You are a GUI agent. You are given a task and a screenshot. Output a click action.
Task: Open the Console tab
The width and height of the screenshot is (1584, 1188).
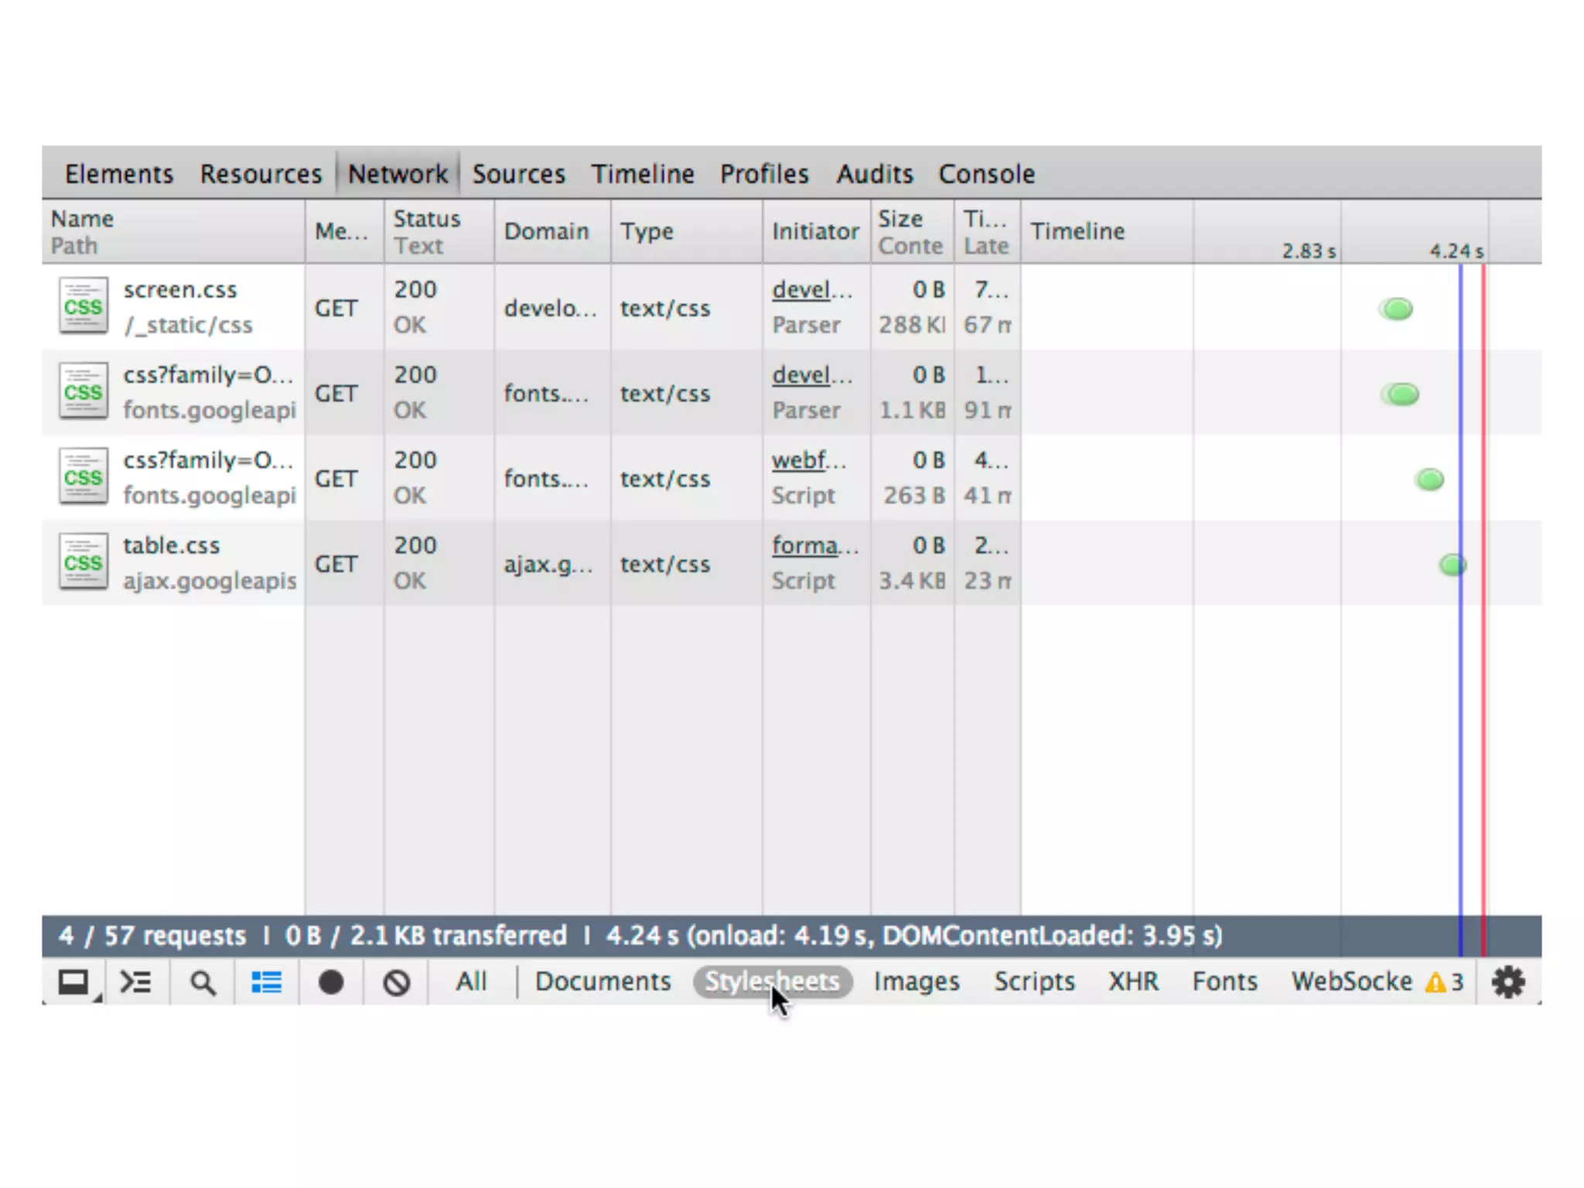click(x=986, y=174)
